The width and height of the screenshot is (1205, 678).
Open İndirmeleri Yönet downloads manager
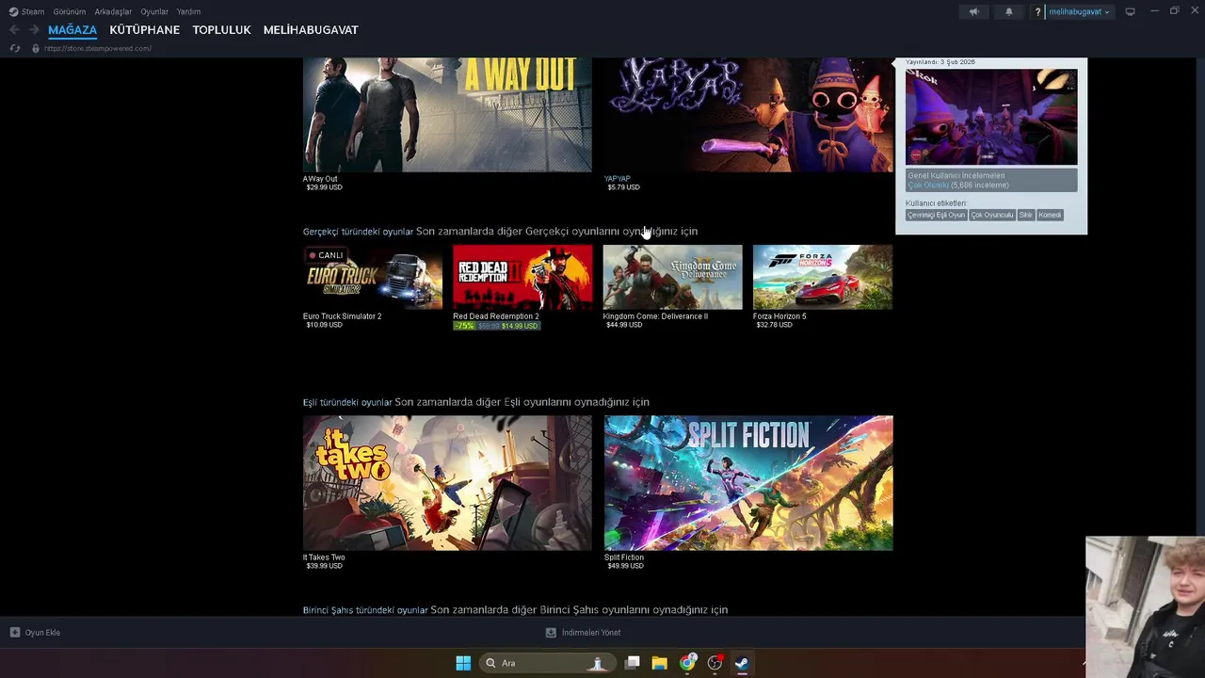583,633
